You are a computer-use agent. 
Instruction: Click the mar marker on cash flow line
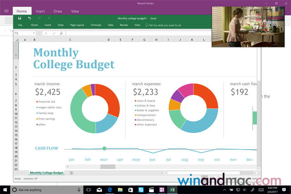tap(104, 148)
